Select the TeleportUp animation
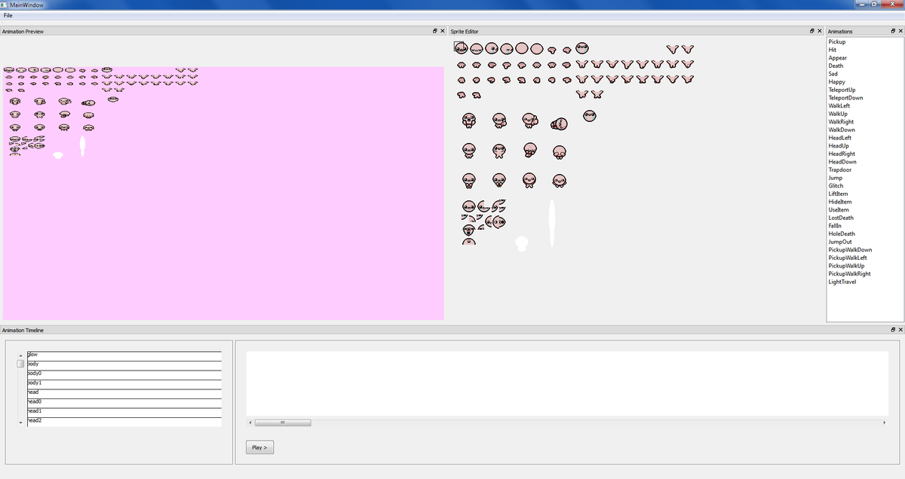 point(864,90)
